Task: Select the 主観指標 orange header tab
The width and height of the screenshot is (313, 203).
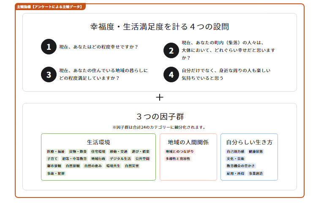Action: [50, 7]
